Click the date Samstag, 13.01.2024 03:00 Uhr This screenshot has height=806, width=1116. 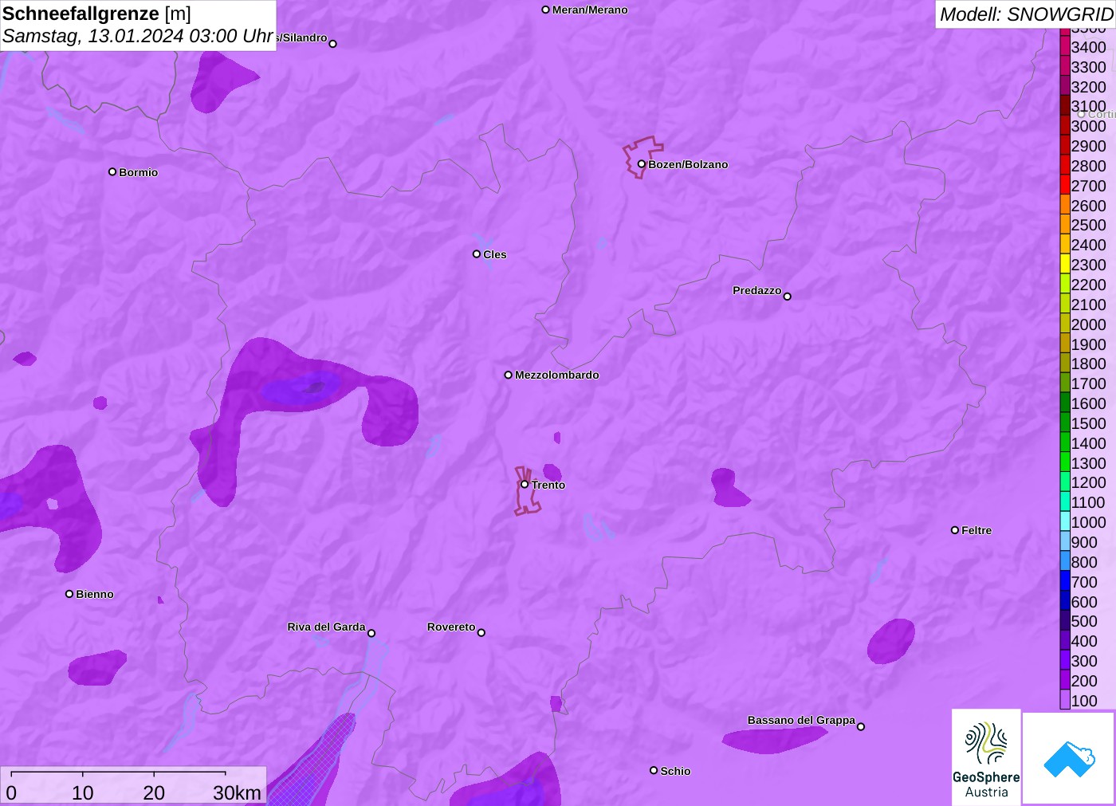(138, 36)
